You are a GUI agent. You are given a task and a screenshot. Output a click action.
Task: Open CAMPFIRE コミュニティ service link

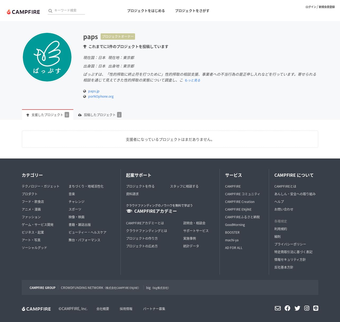click(243, 194)
